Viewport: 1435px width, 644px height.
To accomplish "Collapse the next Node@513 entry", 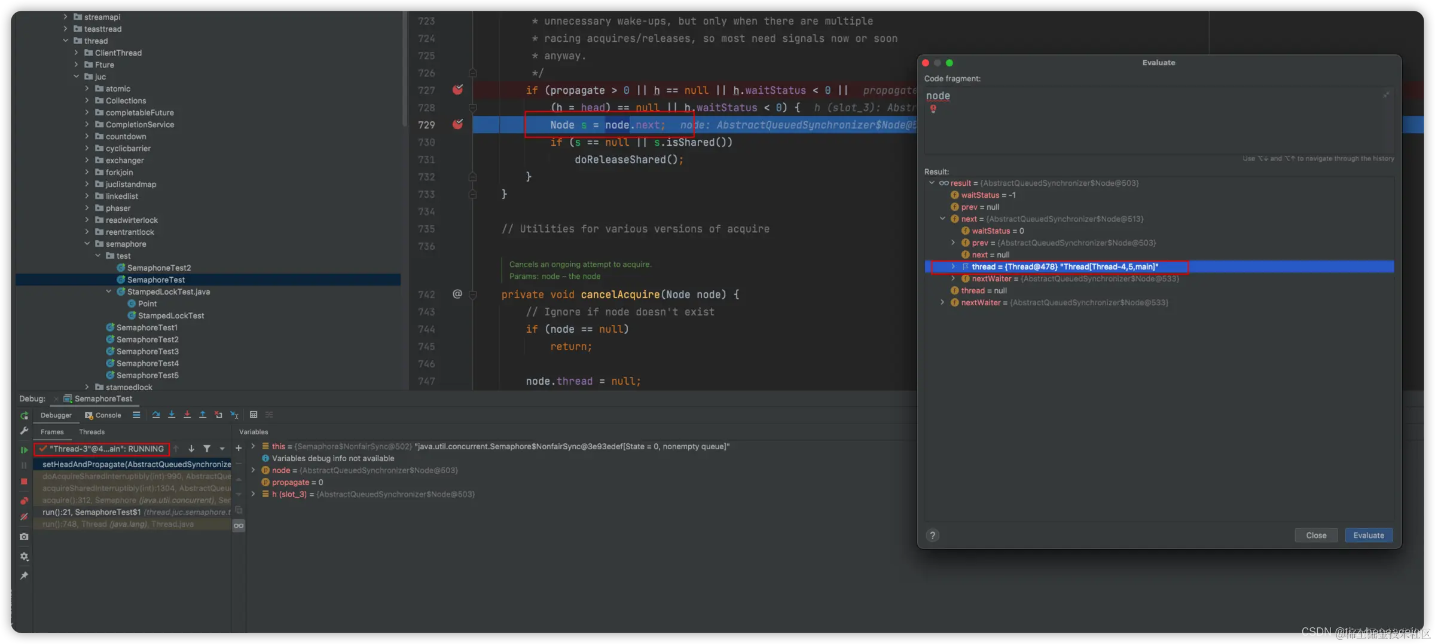I will pyautogui.click(x=943, y=219).
